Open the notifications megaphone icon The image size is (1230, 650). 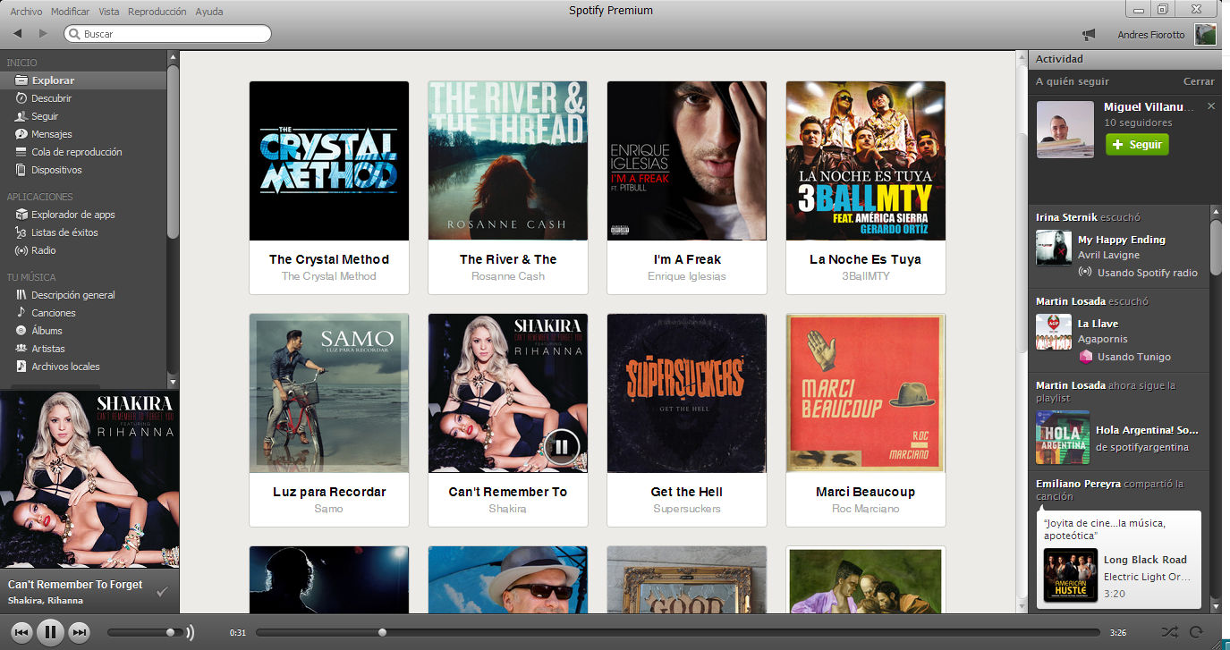coord(1089,35)
